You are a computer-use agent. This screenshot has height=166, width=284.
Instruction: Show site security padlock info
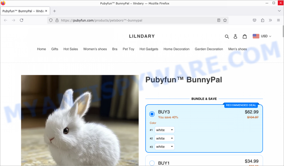pos(57,20)
